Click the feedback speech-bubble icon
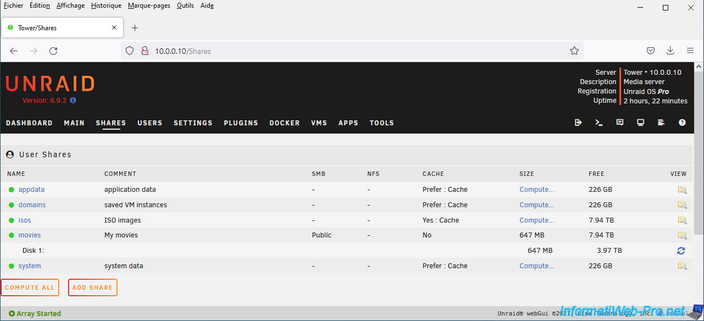Image resolution: width=704 pixels, height=321 pixels. [619, 123]
